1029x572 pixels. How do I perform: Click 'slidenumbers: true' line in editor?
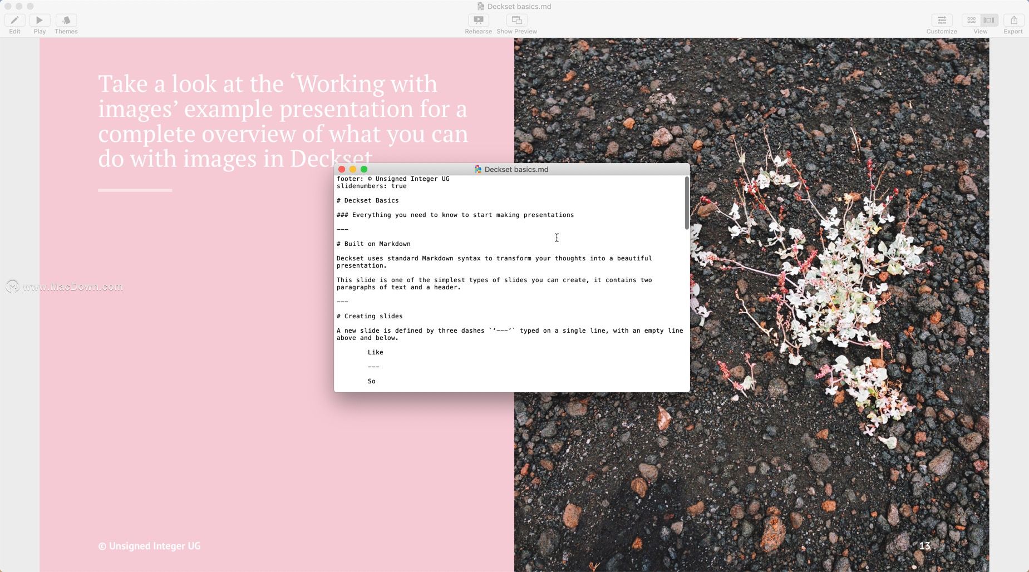(x=372, y=186)
